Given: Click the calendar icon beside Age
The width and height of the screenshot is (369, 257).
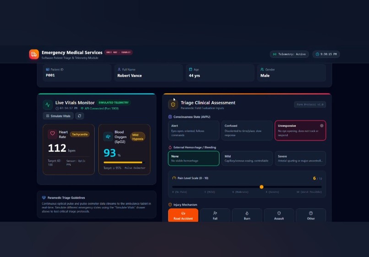Looking at the screenshot, I should pos(190,70).
